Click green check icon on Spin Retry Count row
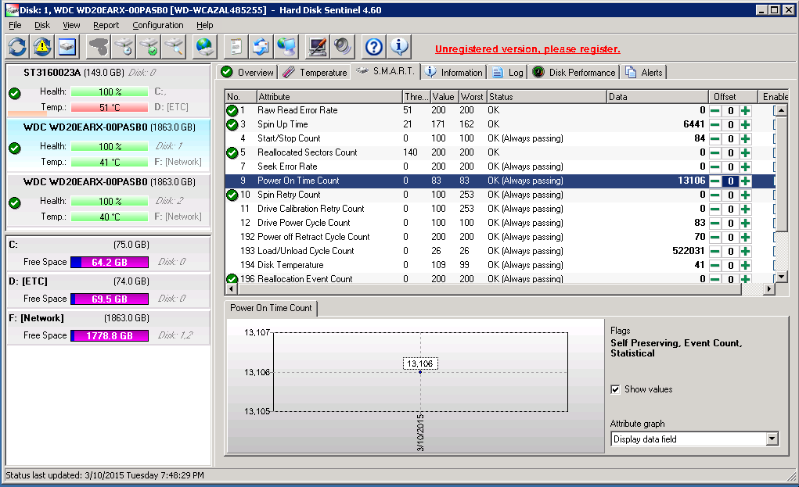Image resolution: width=799 pixels, height=487 pixels. point(232,195)
